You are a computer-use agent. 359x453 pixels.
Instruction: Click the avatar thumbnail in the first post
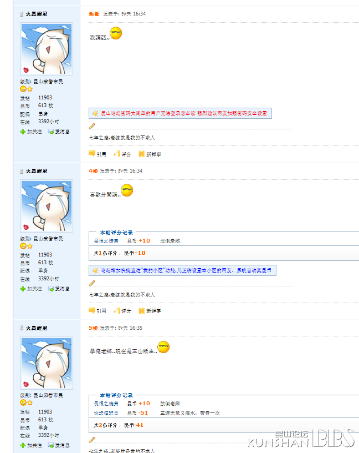click(47, 49)
